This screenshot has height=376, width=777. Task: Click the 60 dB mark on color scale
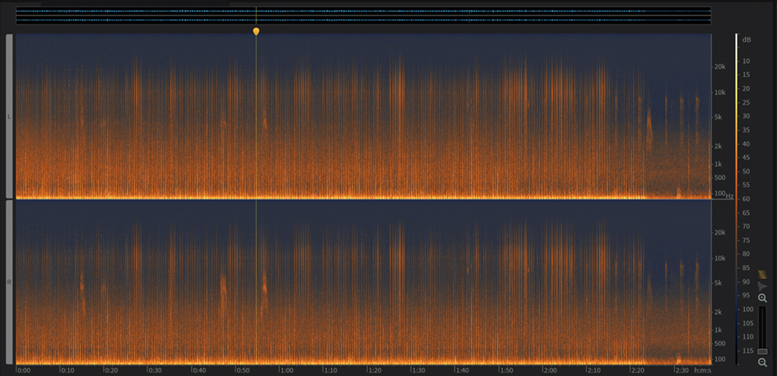746,199
